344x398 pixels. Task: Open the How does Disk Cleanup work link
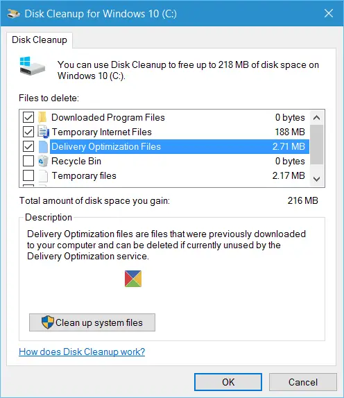pyautogui.click(x=82, y=352)
